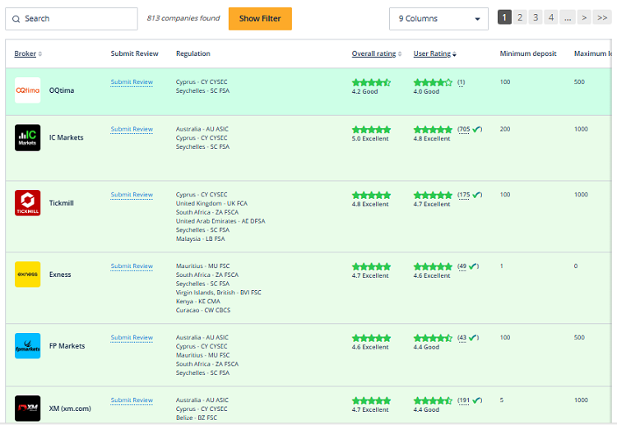Submit a review for IC Markets

132,129
